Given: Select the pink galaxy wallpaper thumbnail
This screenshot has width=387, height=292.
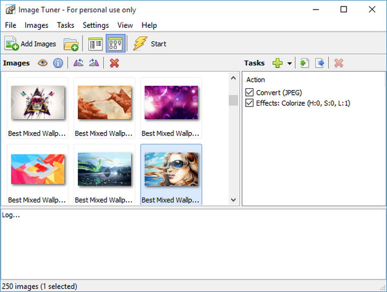Looking at the screenshot, I should click(171, 103).
